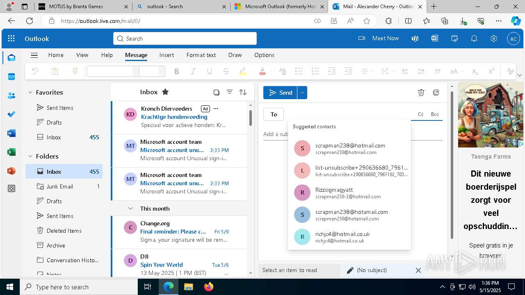Switch to the Draw ribbon tab
The image size is (525, 295).
point(235,55)
